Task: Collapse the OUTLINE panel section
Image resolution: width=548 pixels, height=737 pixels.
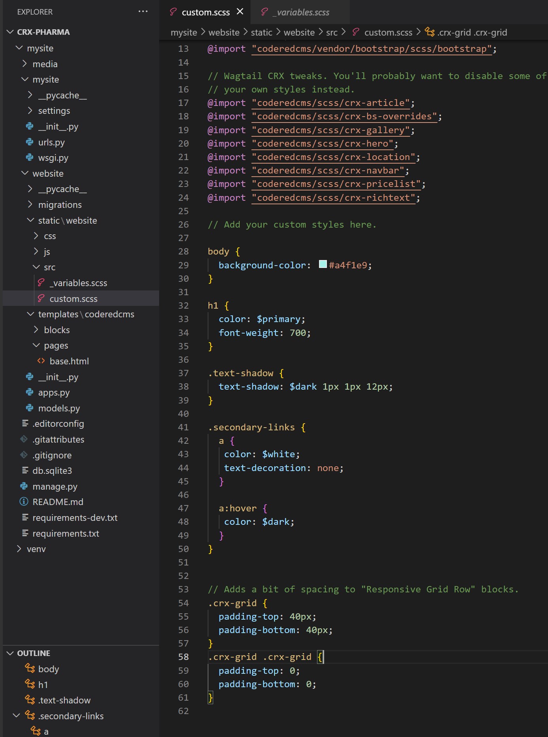Action: (10, 653)
